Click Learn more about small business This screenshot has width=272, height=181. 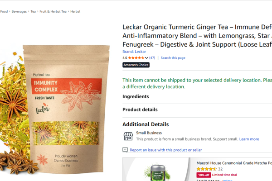pos(249,139)
